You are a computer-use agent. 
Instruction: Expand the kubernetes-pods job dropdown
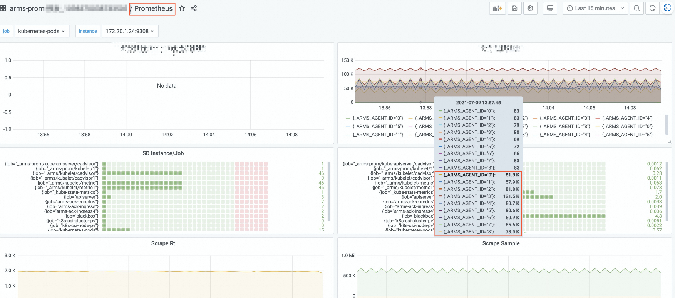click(x=42, y=31)
